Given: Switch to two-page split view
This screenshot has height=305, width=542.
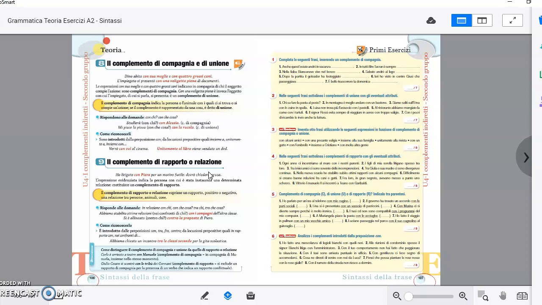Looking at the screenshot, I should pos(482,20).
